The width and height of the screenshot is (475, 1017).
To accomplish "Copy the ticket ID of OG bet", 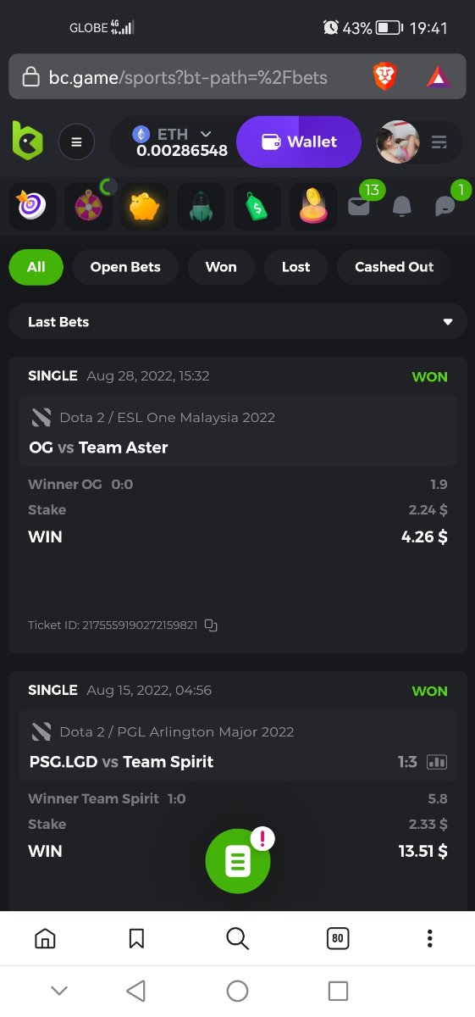I will [211, 625].
